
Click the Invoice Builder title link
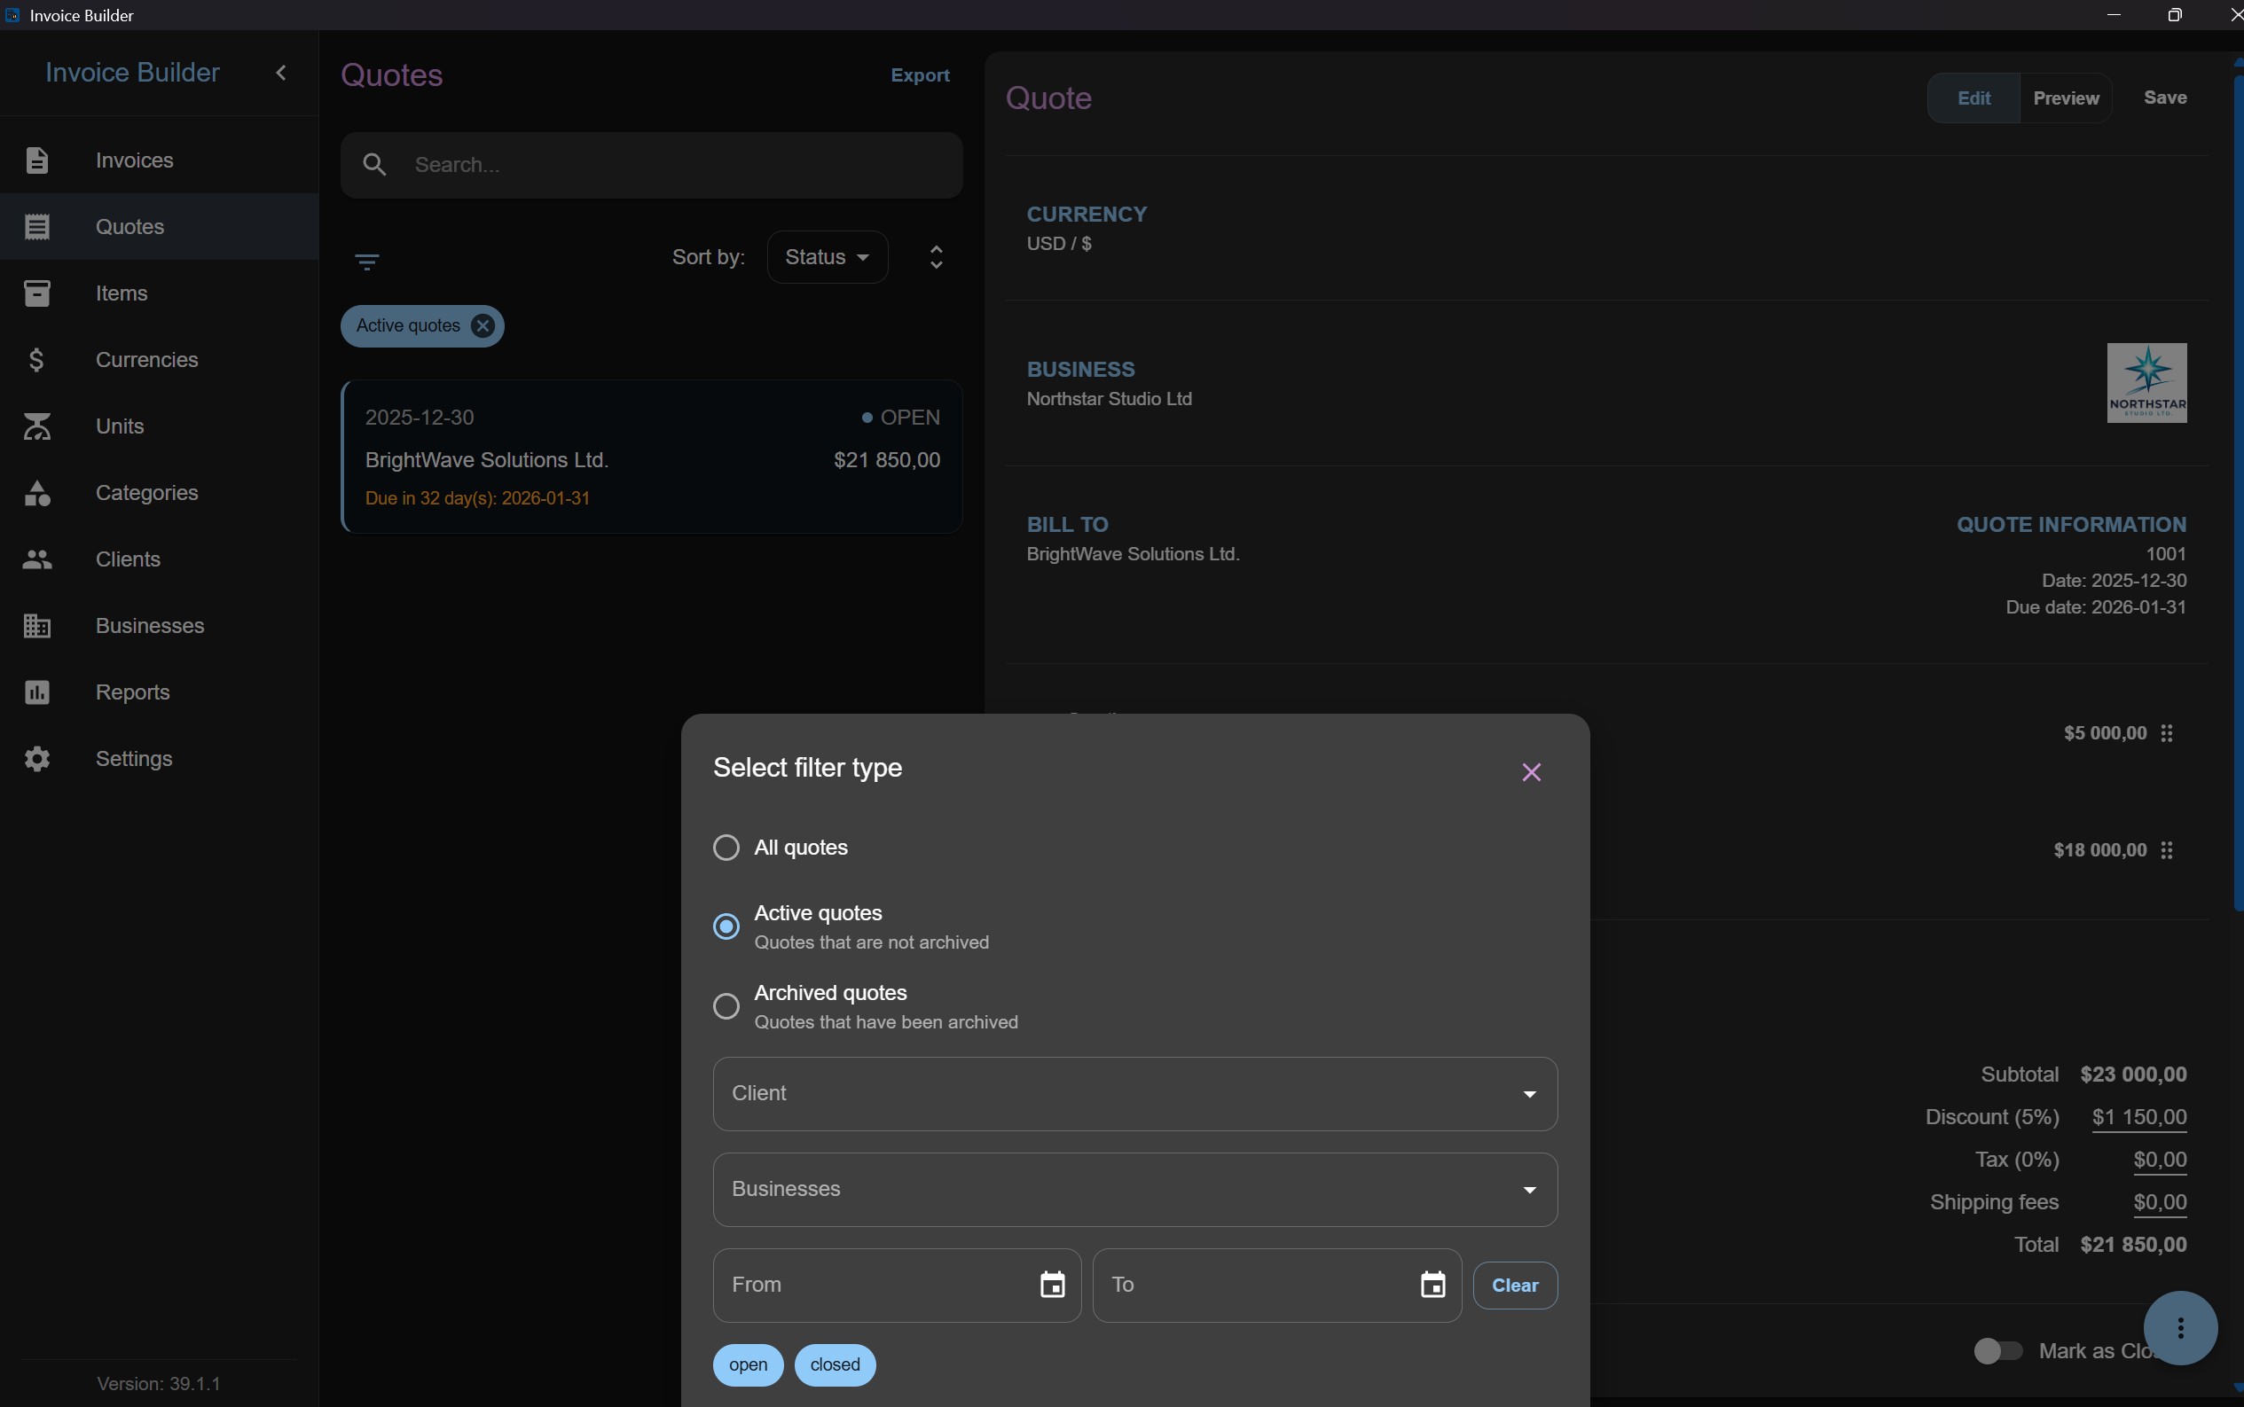pyautogui.click(x=132, y=73)
